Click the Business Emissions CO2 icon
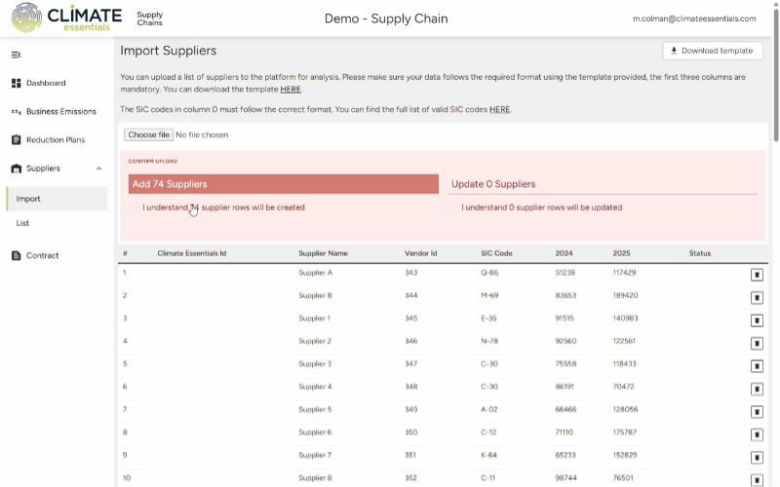The image size is (780, 487). (x=16, y=112)
